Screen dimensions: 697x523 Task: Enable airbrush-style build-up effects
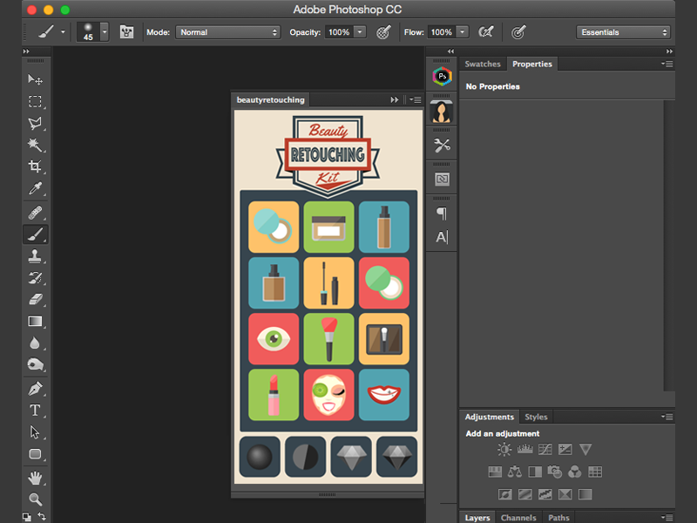point(486,32)
